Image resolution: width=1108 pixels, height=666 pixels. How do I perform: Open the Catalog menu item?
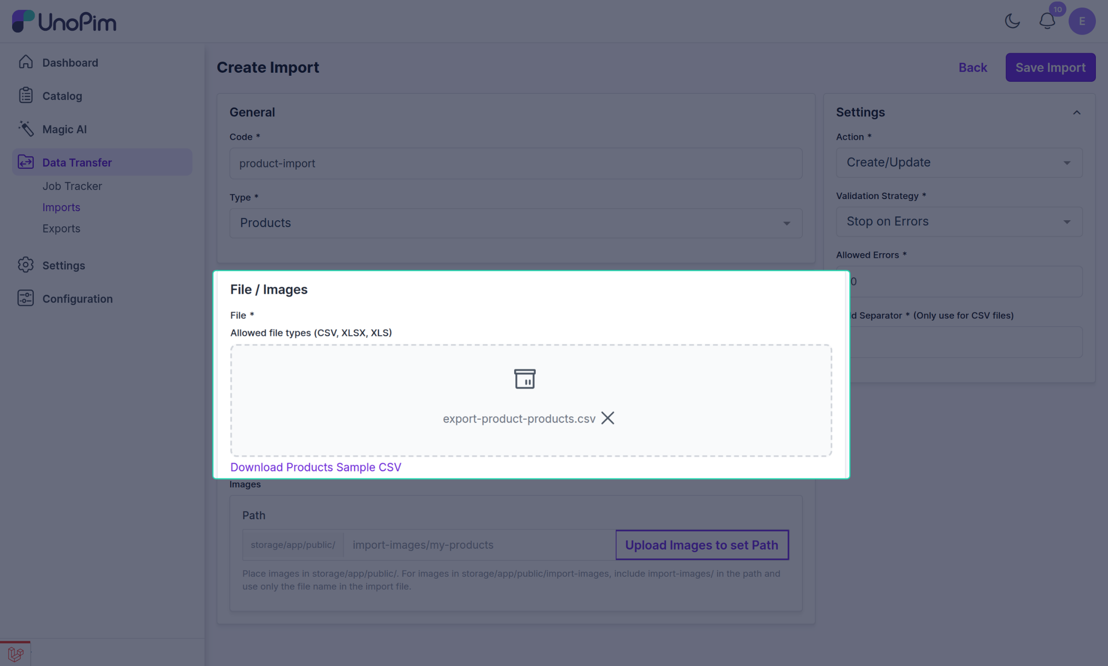point(62,96)
